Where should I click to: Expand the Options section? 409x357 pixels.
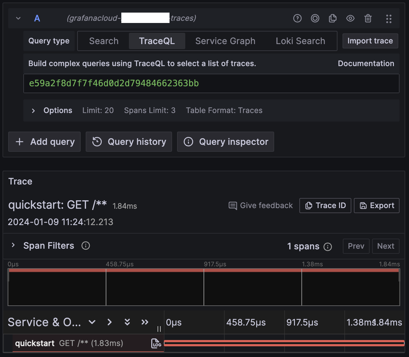tap(33, 110)
